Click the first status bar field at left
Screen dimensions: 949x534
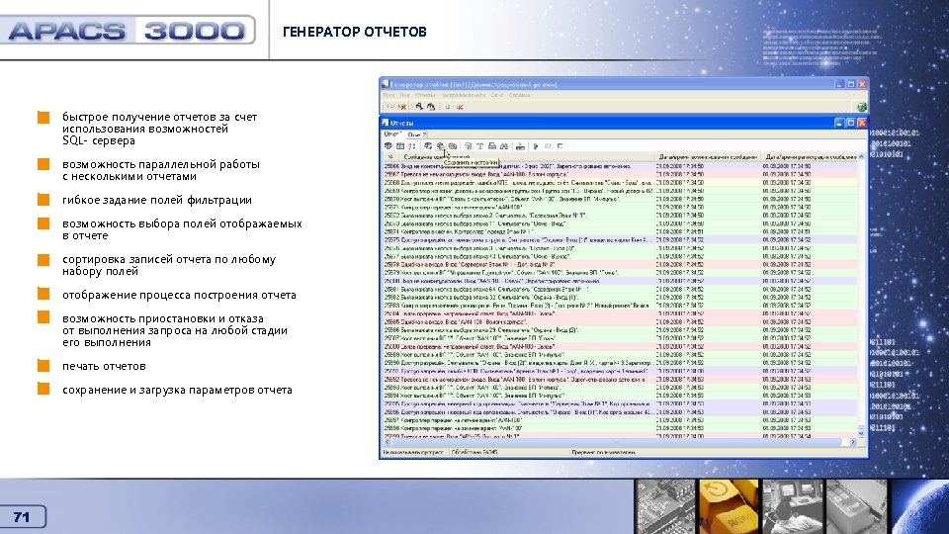tap(414, 452)
